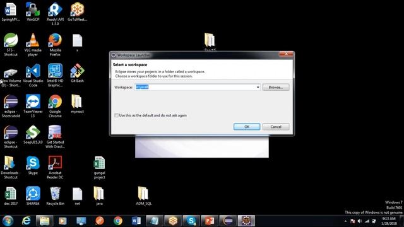Screen dimensions: 404x227
Task: Select the Ready! API 1.3.0 icon
Action: tap(55, 14)
